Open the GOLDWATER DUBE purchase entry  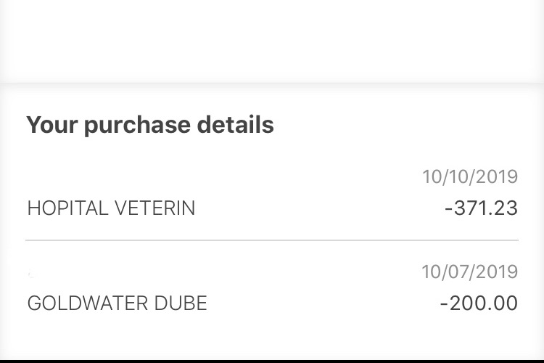272,288
